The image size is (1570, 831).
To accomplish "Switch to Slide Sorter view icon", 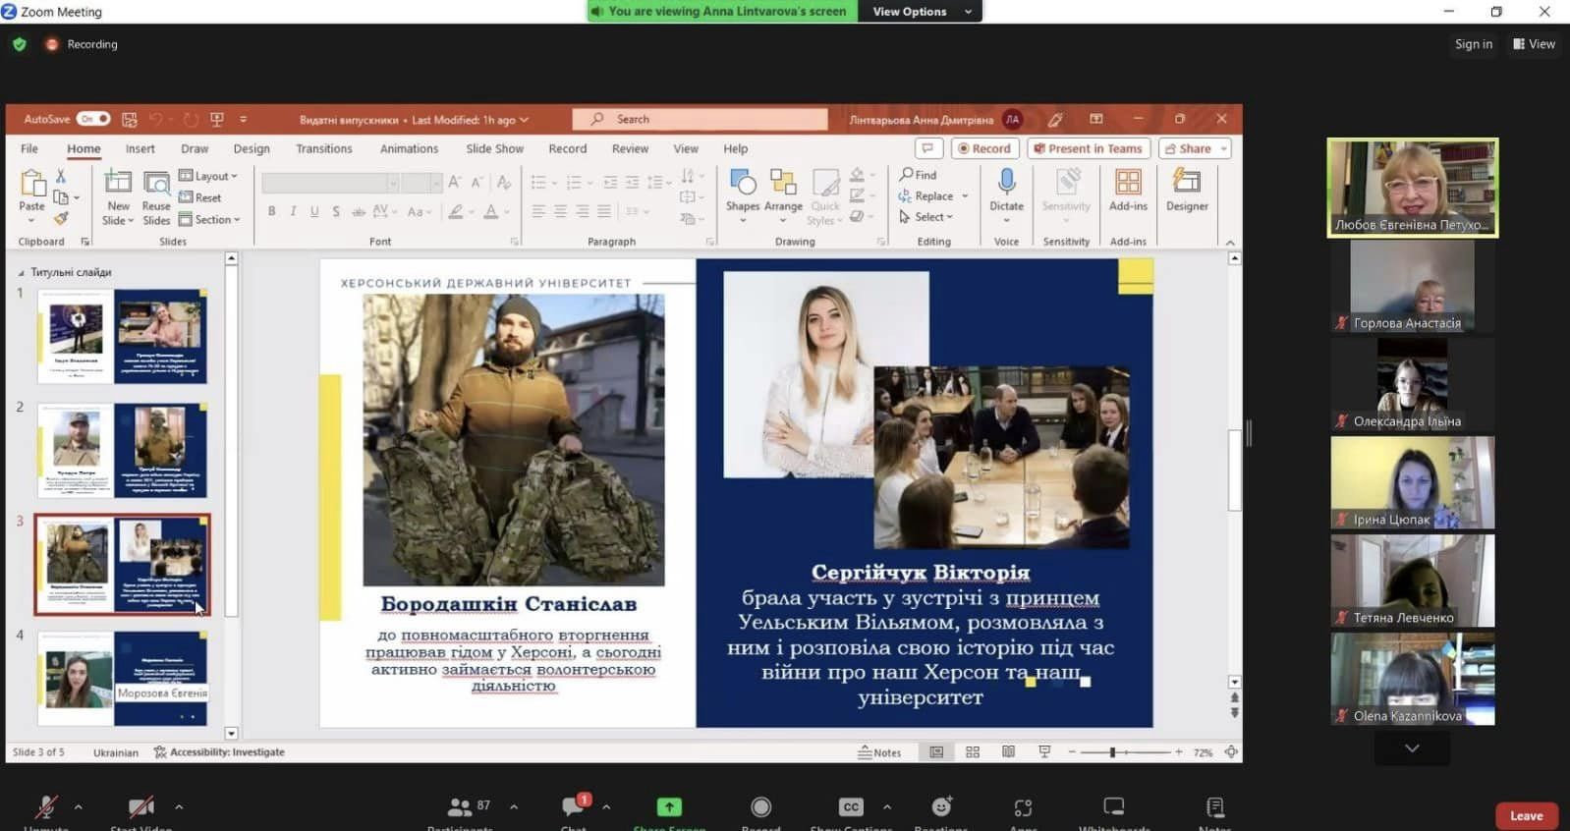I will 973,752.
